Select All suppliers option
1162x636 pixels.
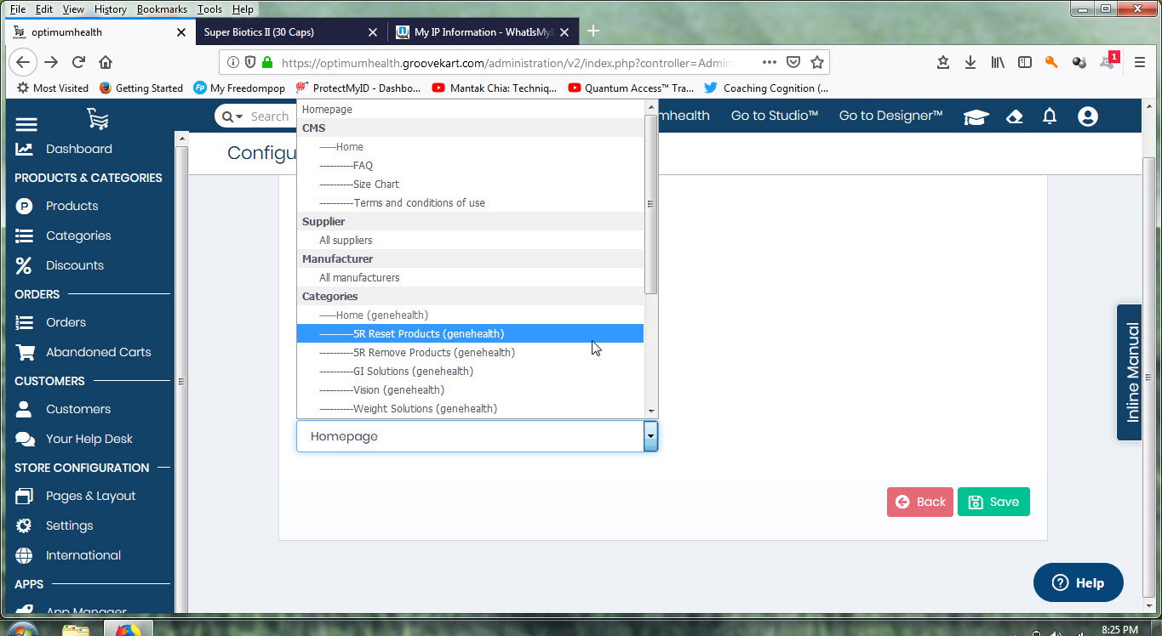click(470, 240)
